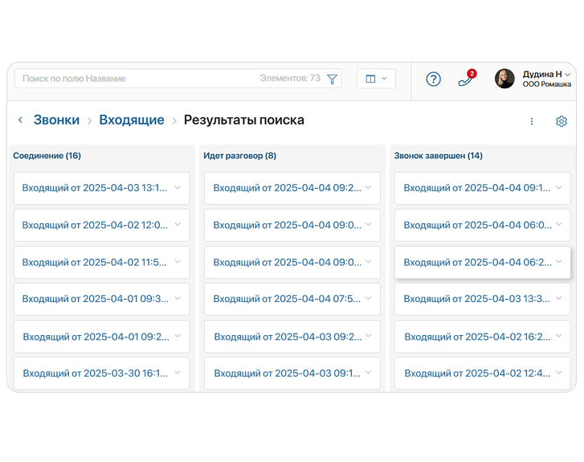Expand chevron on card 2025-04-03 13:1...
Image resolution: width=584 pixels, height=462 pixels.
[x=178, y=187]
